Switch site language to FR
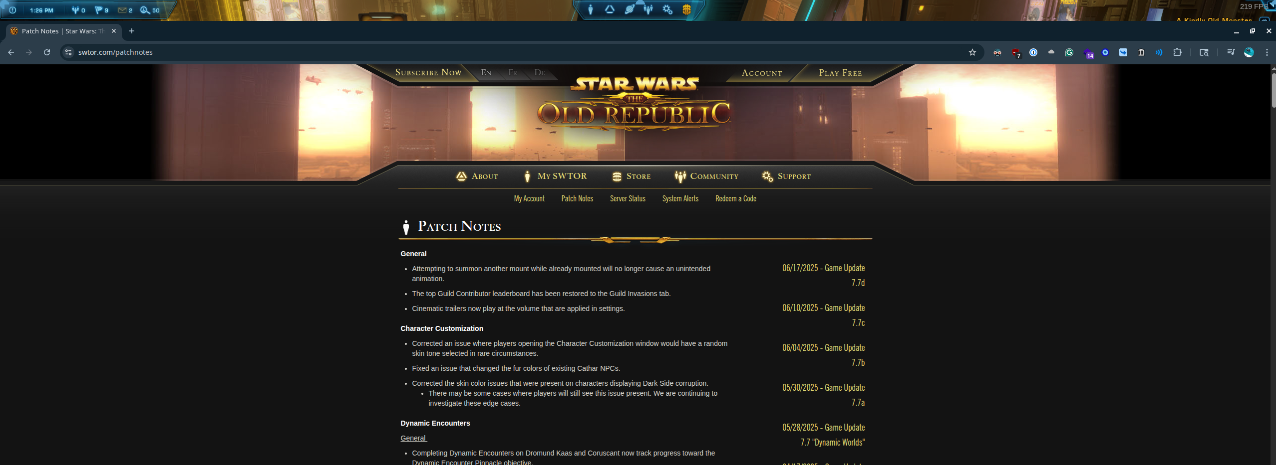 pyautogui.click(x=513, y=73)
